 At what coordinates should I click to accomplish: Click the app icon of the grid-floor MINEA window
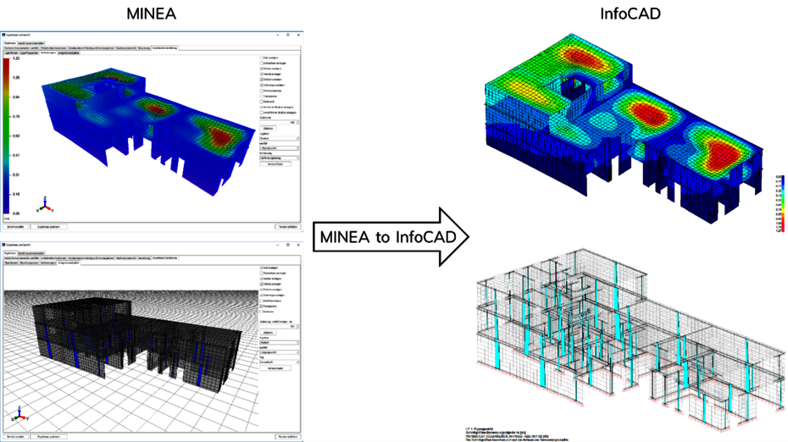click(3, 245)
